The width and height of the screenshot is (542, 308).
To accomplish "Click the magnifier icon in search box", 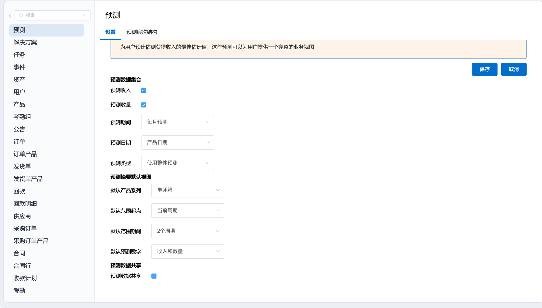I will coord(21,15).
